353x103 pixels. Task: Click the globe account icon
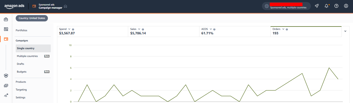267,6
